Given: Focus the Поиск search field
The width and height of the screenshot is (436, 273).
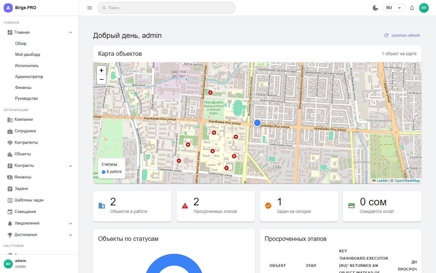Looking at the screenshot, I should point(167,8).
